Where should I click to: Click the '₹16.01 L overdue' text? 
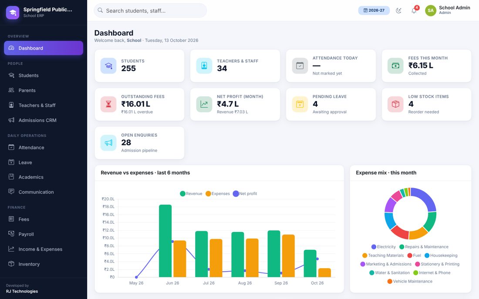(x=137, y=112)
